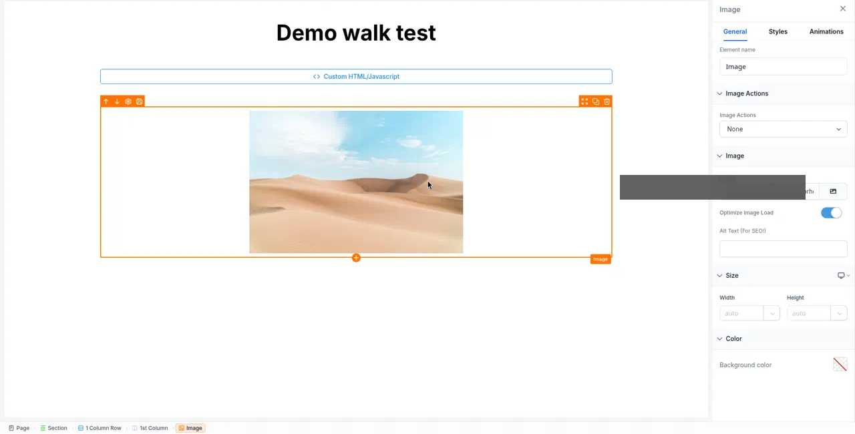Select 1st Column in breadcrumb
This screenshot has width=855, height=434.
point(150,428)
